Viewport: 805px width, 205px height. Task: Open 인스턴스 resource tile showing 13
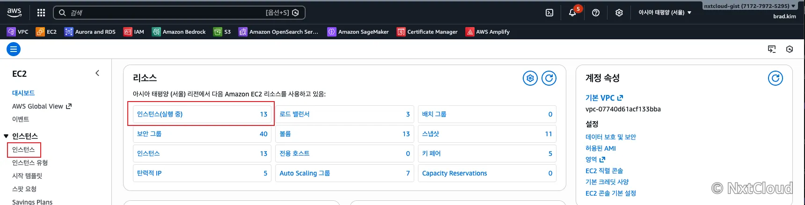[202, 154]
